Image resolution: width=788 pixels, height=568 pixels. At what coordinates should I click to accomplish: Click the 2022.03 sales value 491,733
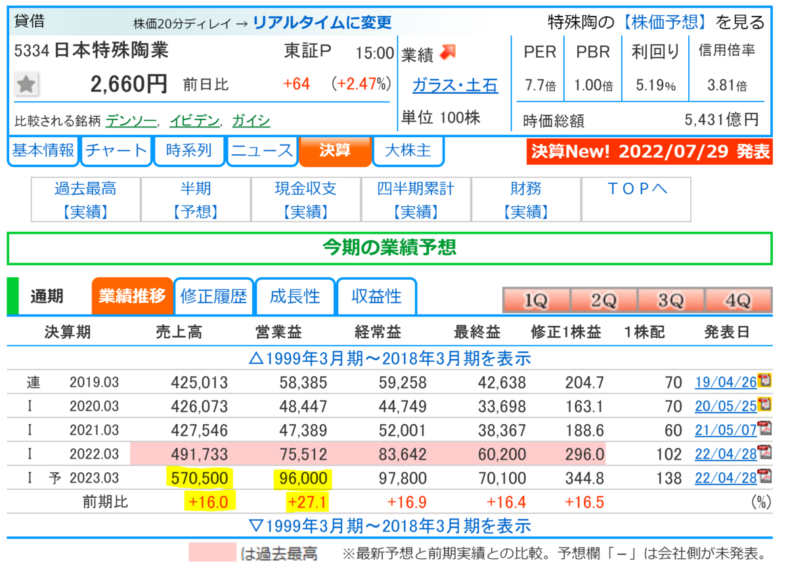pos(199,454)
